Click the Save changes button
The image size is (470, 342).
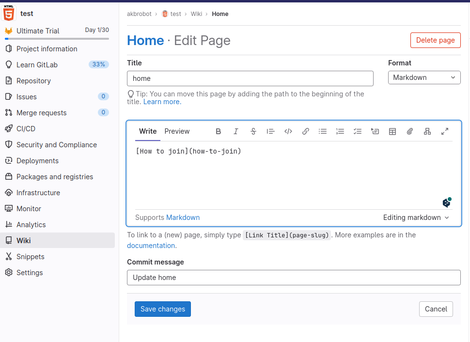point(162,309)
